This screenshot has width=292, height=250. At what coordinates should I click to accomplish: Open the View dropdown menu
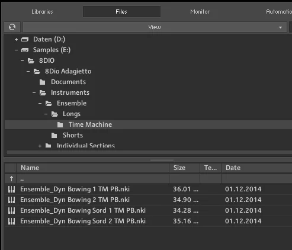pos(155,27)
